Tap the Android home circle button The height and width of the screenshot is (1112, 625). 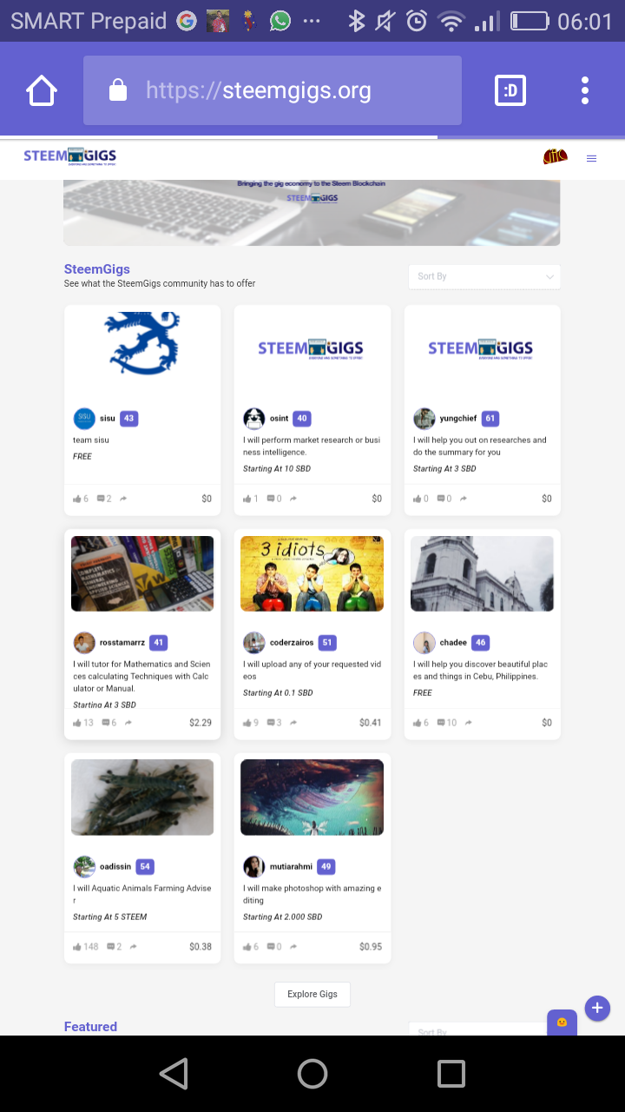pyautogui.click(x=312, y=1074)
